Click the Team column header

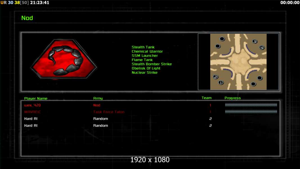point(207,98)
